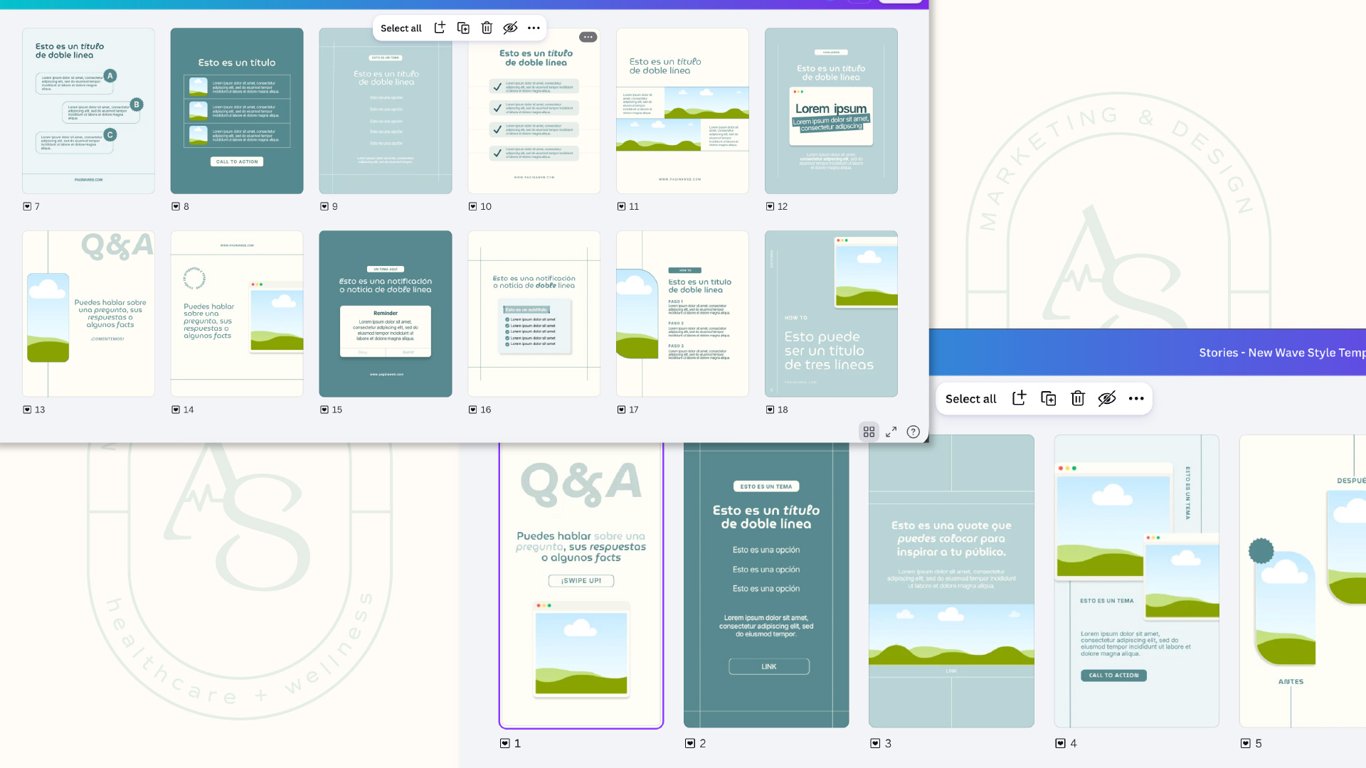Select page 17 how-to steps thumbnail
This screenshot has height=768, width=1366.
(x=682, y=314)
